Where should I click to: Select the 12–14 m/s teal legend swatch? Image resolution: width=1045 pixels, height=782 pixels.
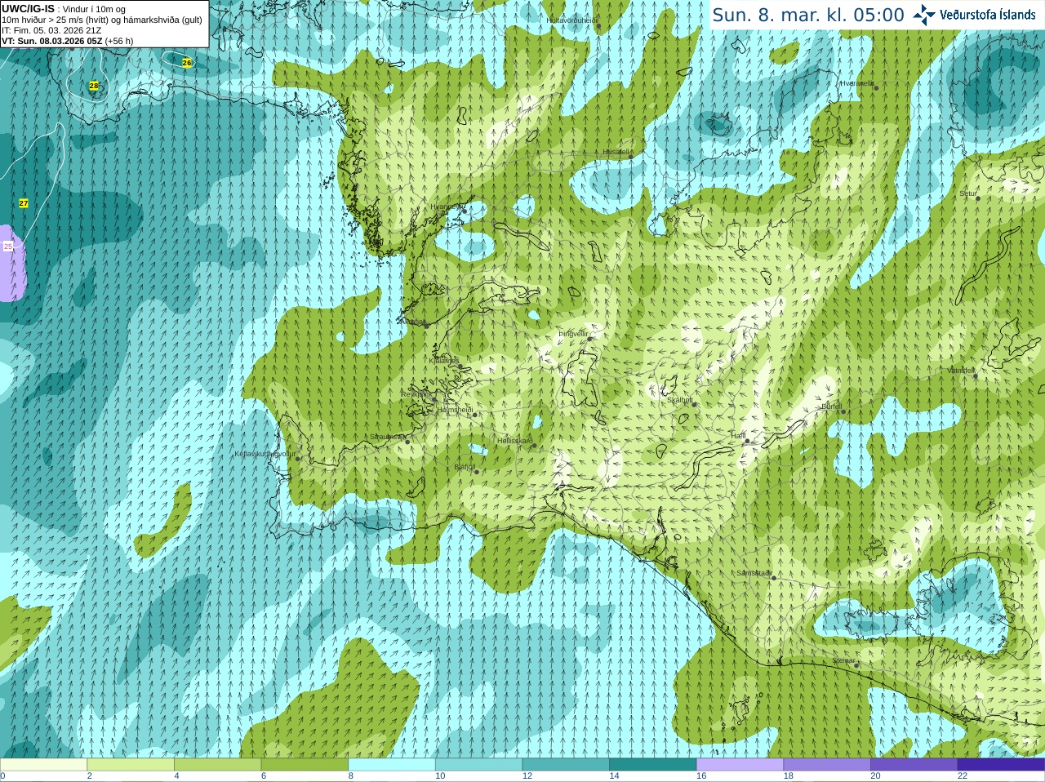pos(566,765)
